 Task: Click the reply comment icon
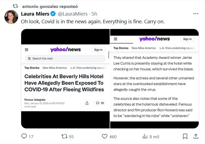point(24,136)
